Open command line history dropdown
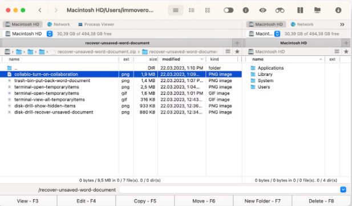Image resolution: width=352 pixels, height=206 pixels. [343, 189]
